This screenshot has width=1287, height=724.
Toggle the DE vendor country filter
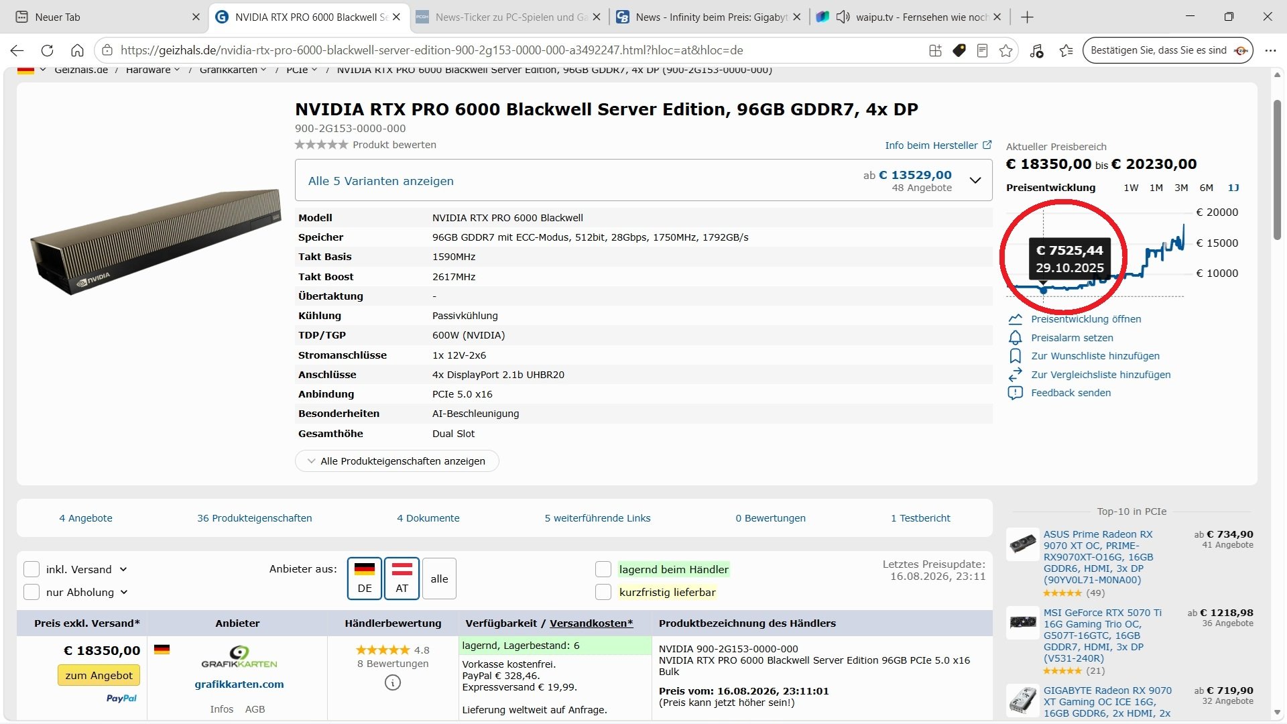(x=365, y=578)
